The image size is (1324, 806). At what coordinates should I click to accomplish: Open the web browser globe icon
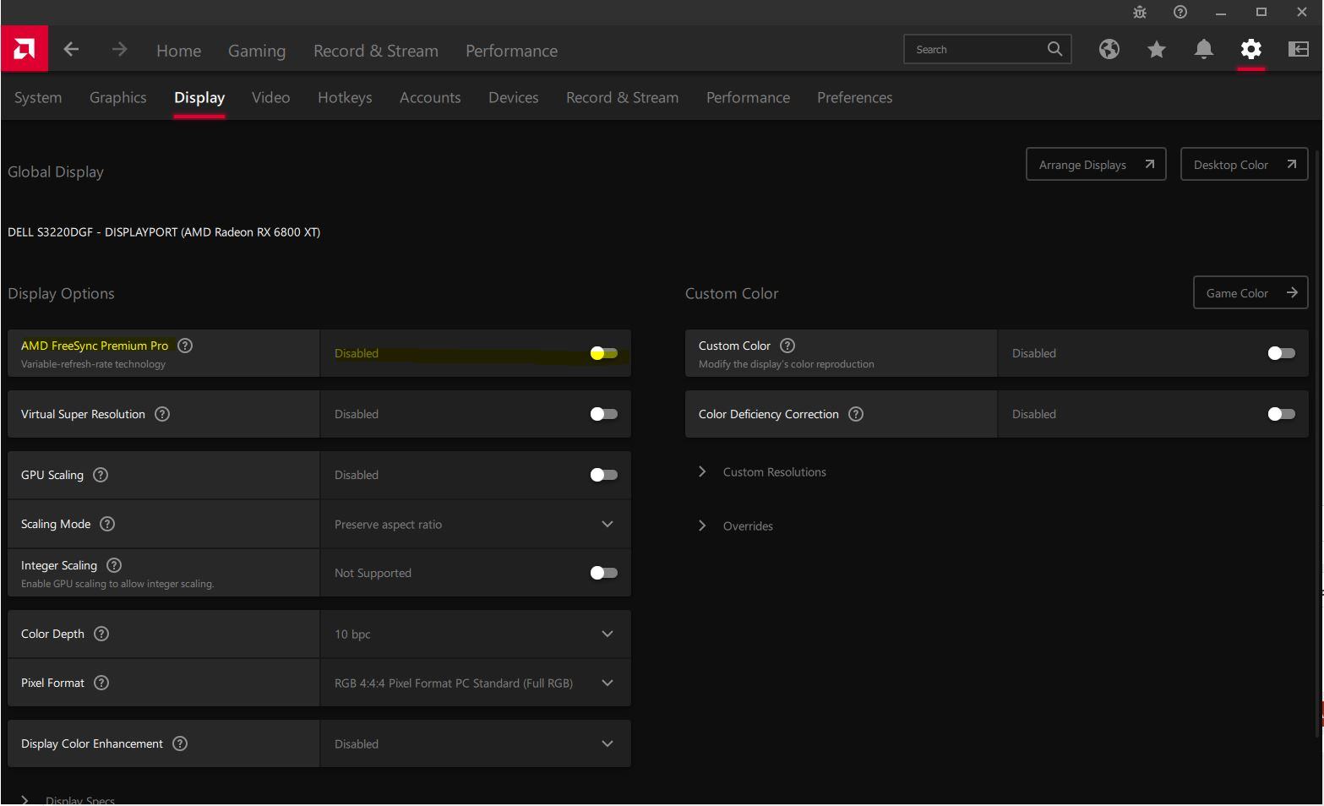pos(1109,49)
